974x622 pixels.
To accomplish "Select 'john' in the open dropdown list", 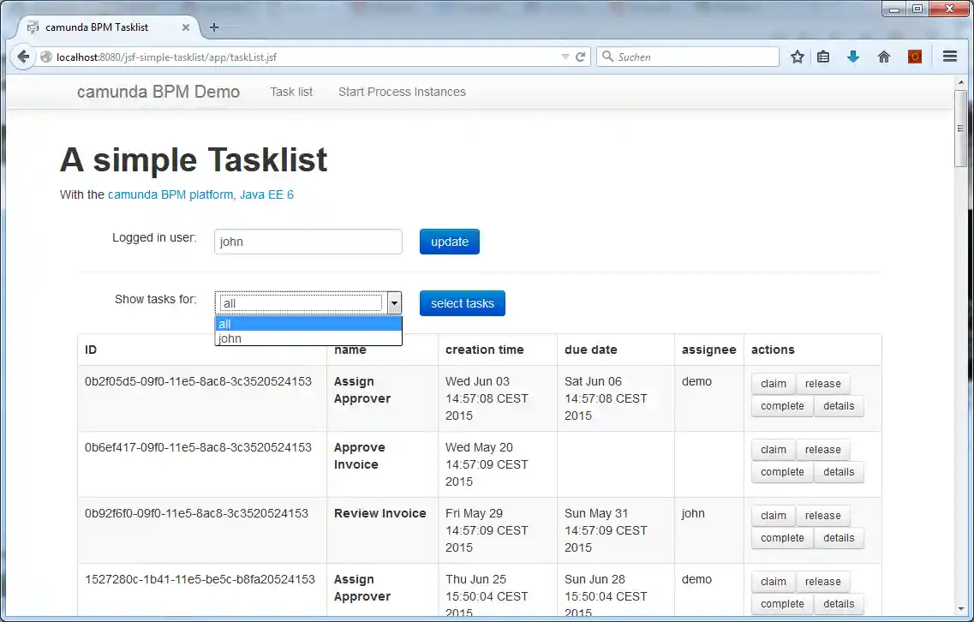I will 308,338.
